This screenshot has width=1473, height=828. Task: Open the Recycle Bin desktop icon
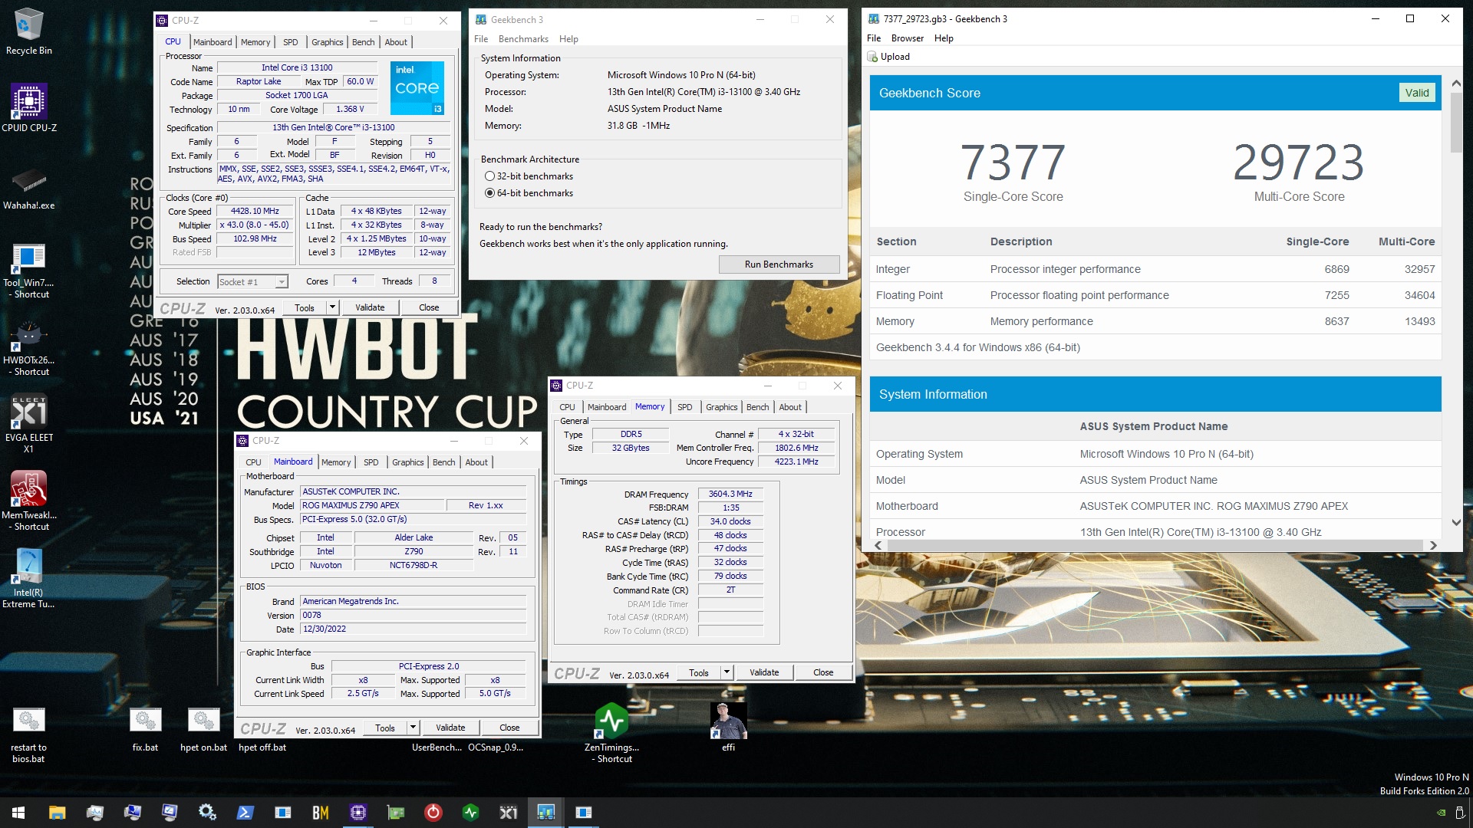[x=28, y=31]
